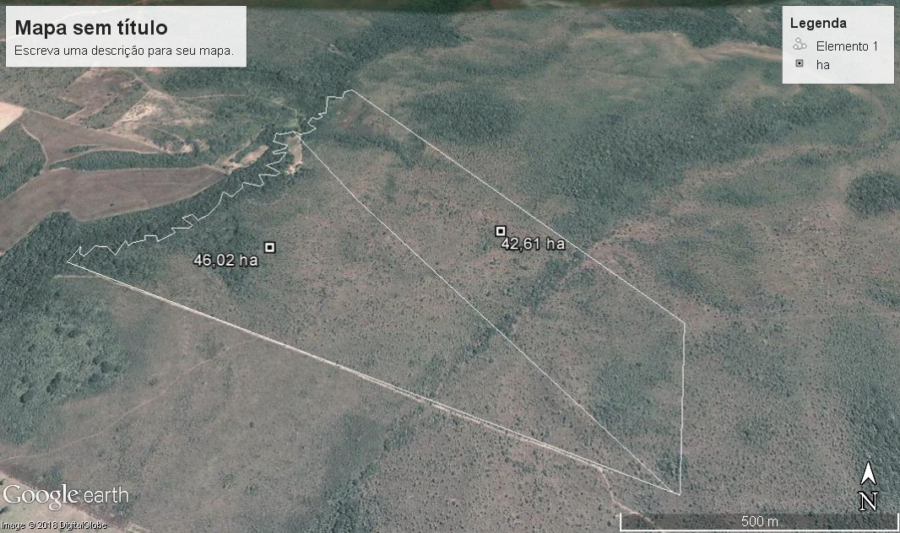Viewport: 900px width, 533px height.
Task: Click the ha square icon in legend
Action: coord(799,64)
